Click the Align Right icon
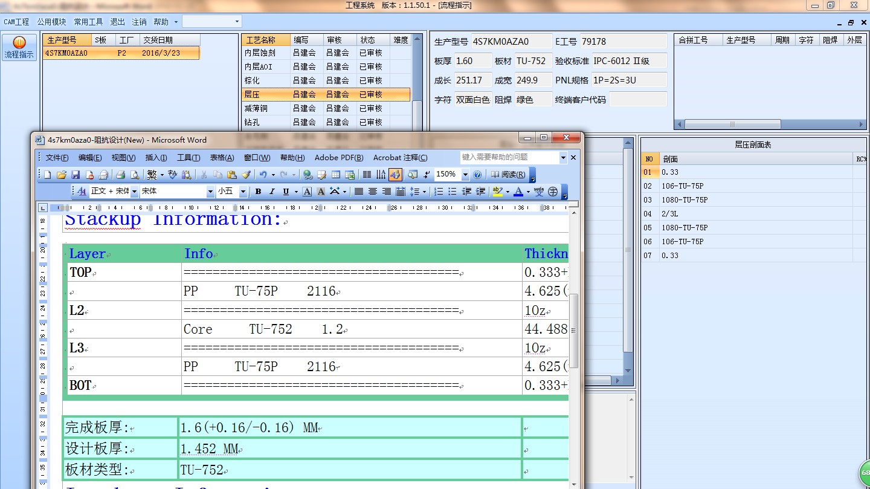870x489 pixels. tap(387, 191)
